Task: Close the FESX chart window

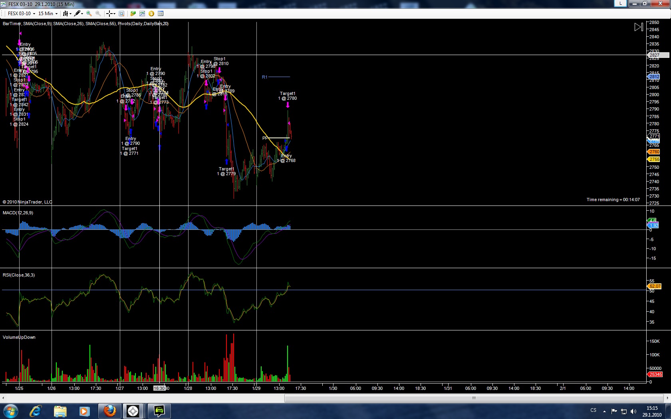Action: coord(660,3)
